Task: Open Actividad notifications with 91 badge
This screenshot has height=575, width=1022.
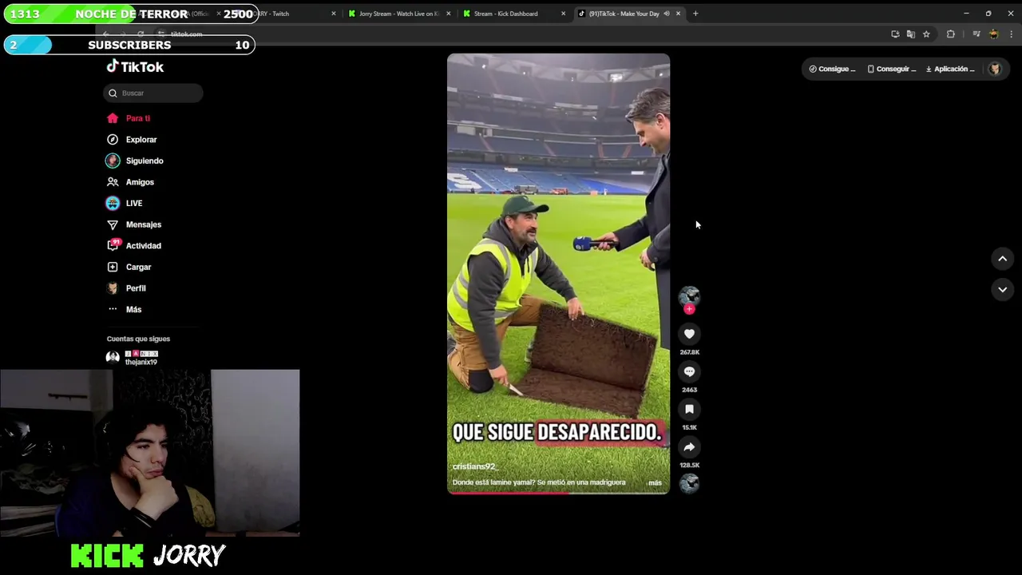Action: [x=133, y=245]
